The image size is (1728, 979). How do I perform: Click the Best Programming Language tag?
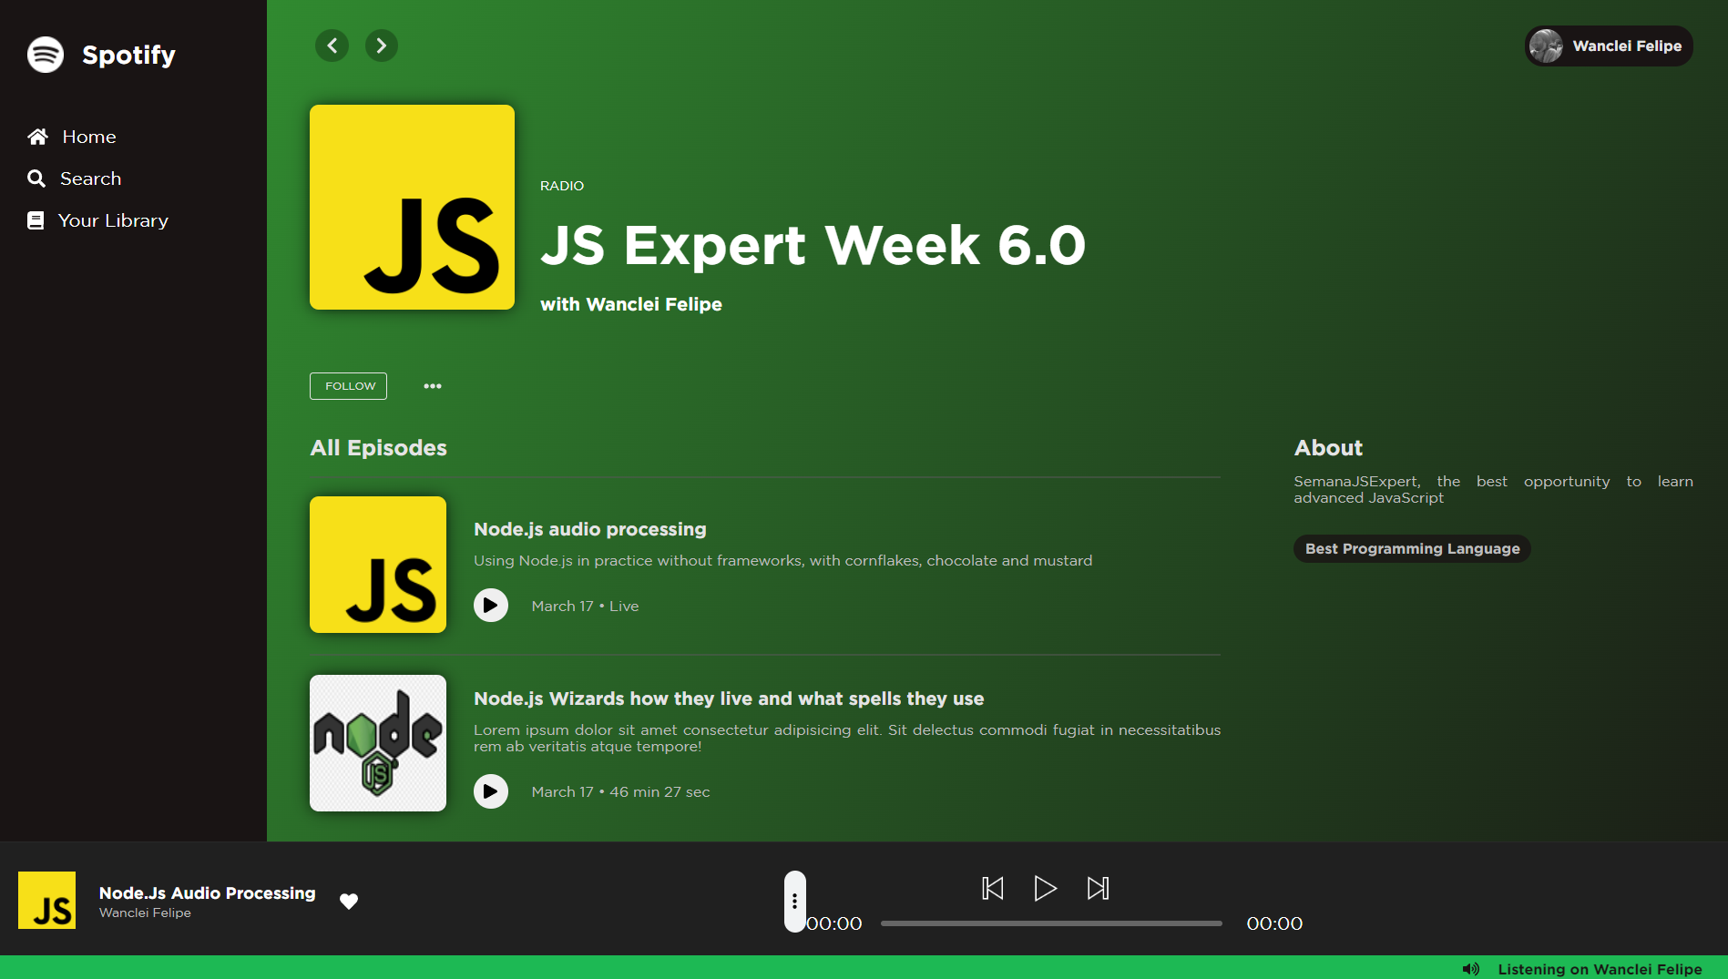pyautogui.click(x=1411, y=548)
